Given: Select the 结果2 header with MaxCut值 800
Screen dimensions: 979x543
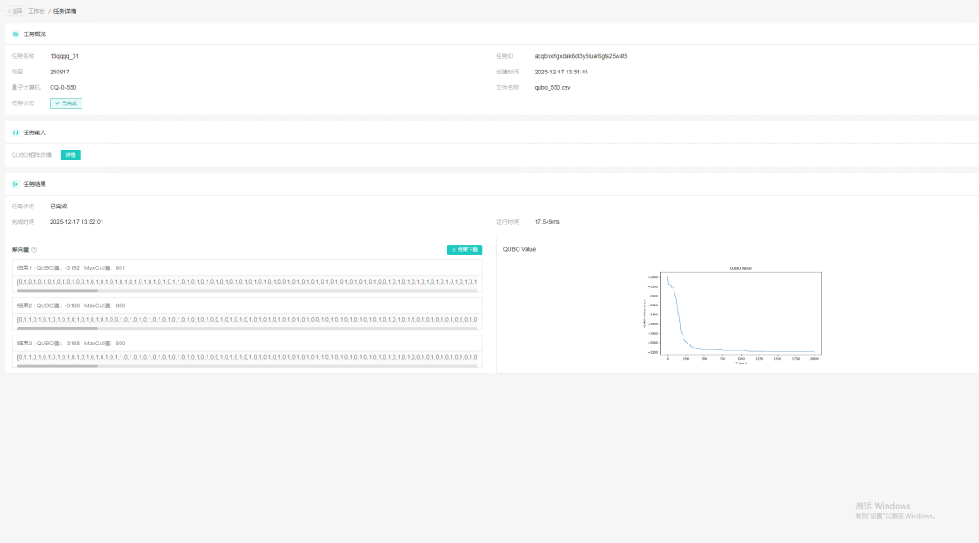Looking at the screenshot, I should [71, 305].
